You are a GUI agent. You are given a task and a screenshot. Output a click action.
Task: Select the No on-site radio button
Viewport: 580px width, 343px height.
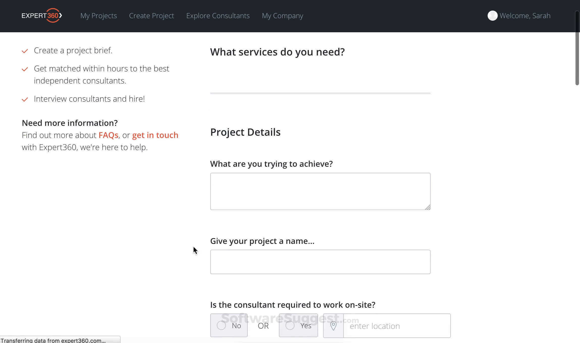coord(221,325)
